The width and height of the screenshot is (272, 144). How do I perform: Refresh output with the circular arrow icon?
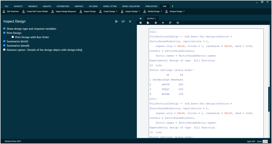point(170,23)
